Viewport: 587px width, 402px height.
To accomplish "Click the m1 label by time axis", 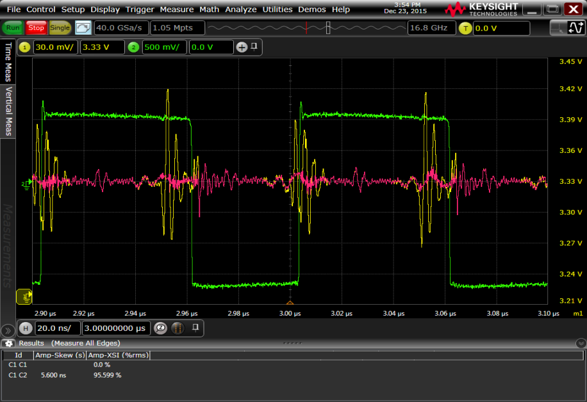I will (577, 314).
